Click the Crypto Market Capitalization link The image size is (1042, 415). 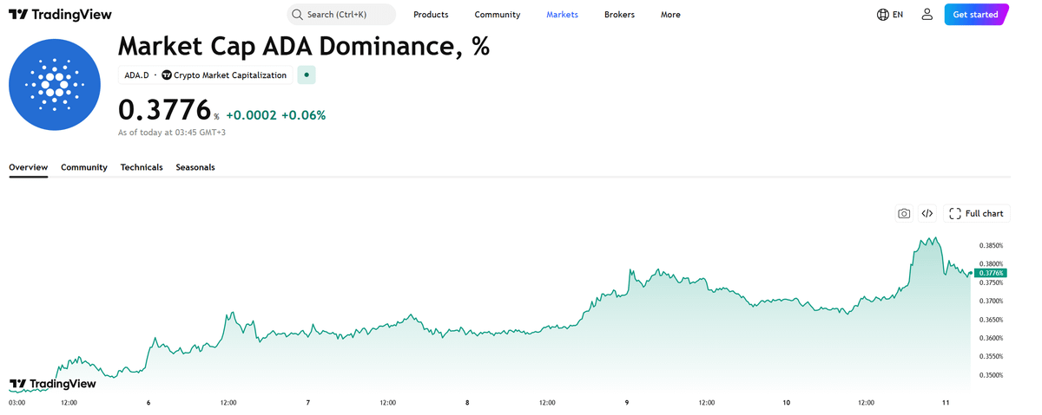pos(230,75)
